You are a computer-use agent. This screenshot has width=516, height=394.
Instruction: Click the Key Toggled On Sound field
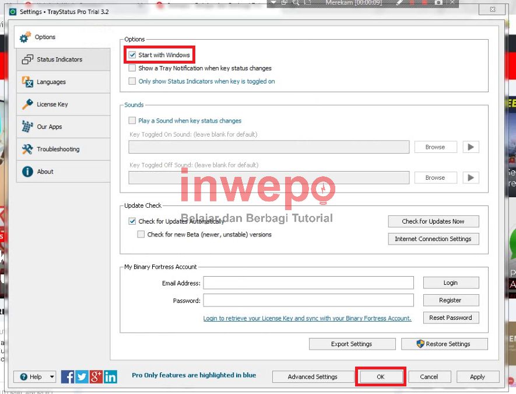pos(269,147)
